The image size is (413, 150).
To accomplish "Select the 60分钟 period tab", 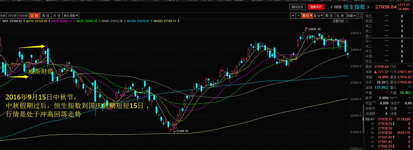I will pos(23,16).
